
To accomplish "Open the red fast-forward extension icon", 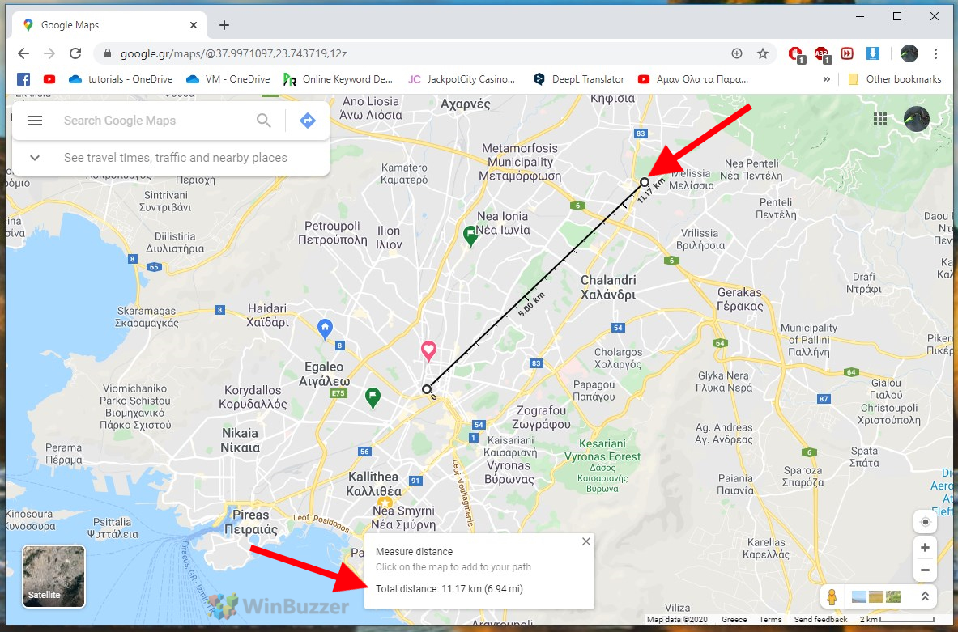I will 847,53.
